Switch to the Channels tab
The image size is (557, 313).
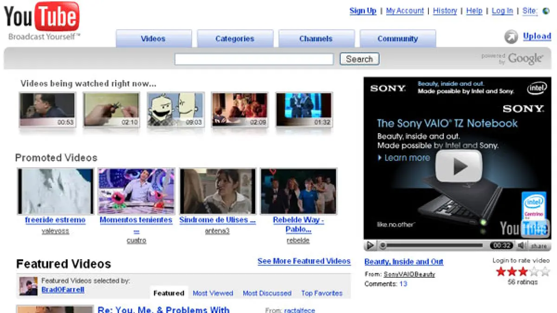point(316,39)
